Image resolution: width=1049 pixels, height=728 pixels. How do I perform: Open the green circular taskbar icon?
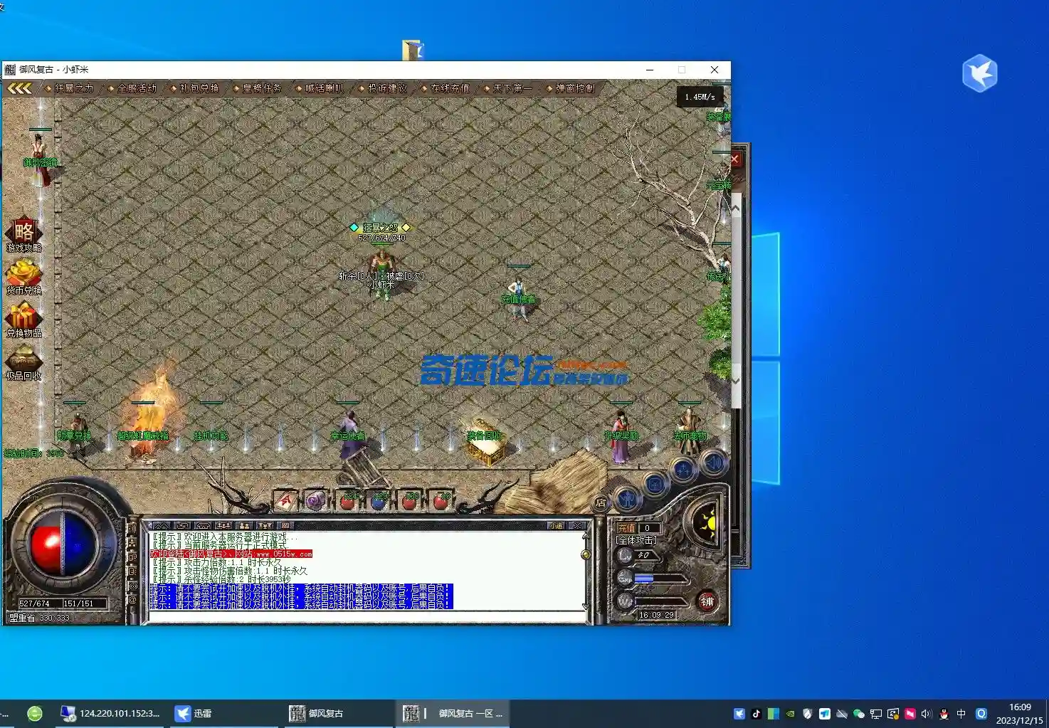click(35, 713)
